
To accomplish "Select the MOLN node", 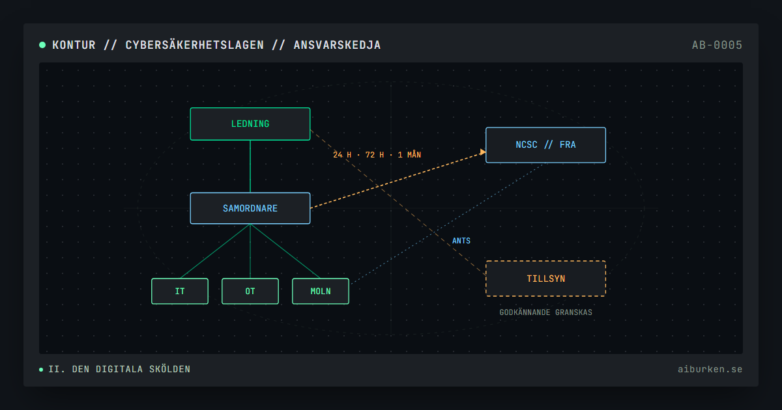I will coord(321,292).
